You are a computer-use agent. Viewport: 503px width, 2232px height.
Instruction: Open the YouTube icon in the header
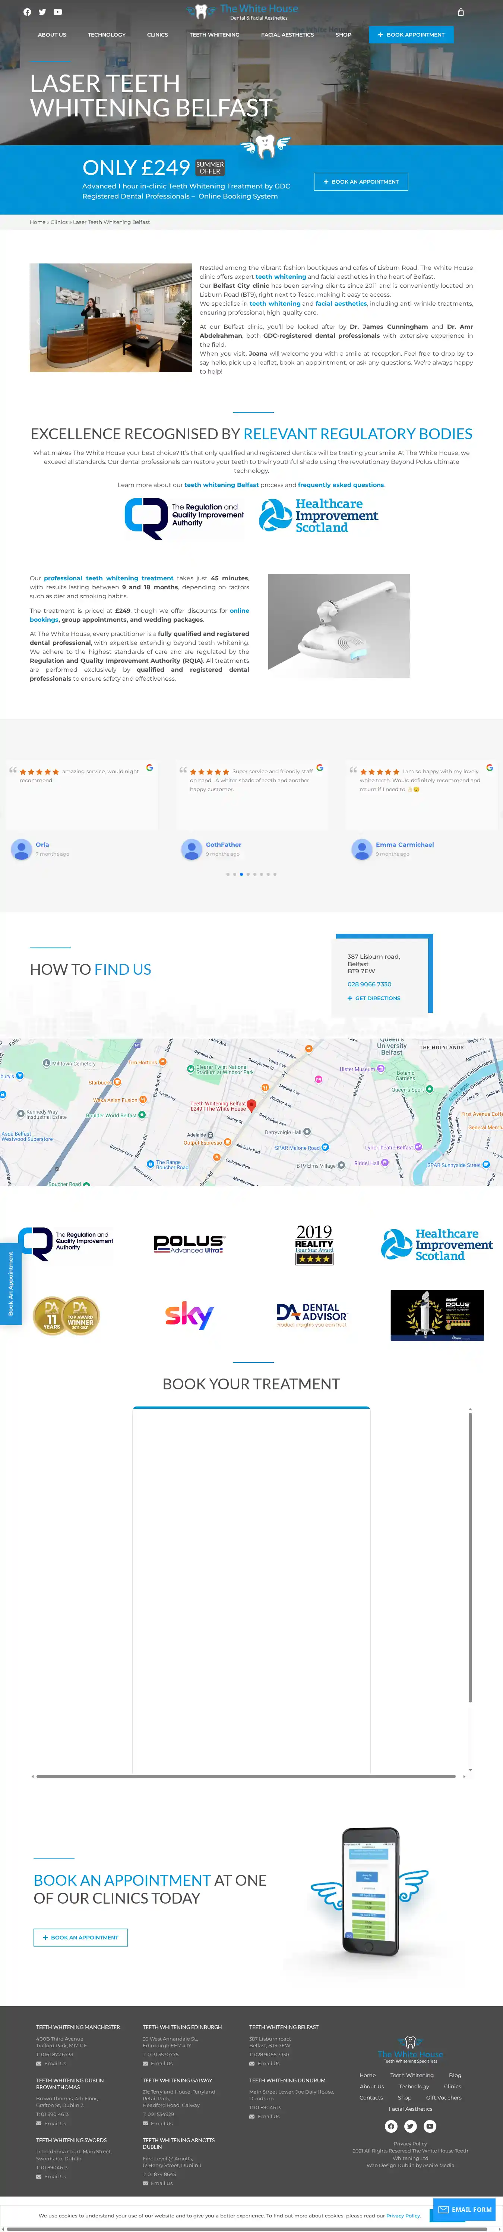[58, 12]
